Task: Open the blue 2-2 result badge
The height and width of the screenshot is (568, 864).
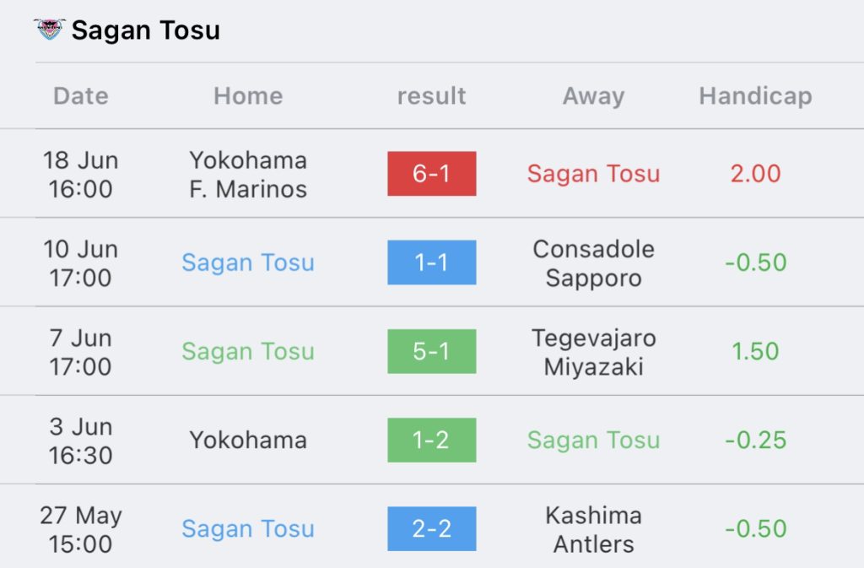Action: (x=431, y=528)
